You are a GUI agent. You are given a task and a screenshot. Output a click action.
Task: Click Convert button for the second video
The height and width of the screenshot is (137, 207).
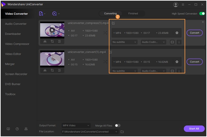[194, 62]
